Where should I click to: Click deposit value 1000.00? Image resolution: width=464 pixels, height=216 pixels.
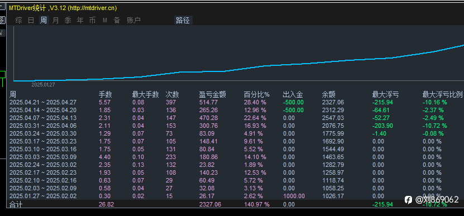(x=294, y=196)
